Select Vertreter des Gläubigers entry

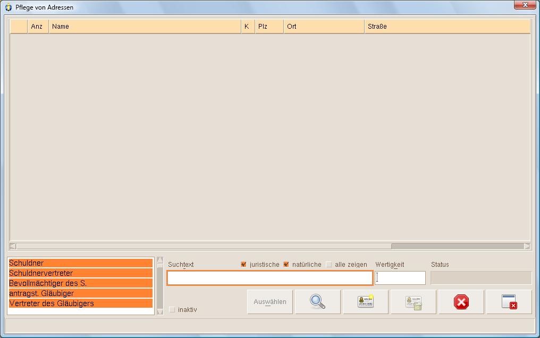pyautogui.click(x=81, y=303)
